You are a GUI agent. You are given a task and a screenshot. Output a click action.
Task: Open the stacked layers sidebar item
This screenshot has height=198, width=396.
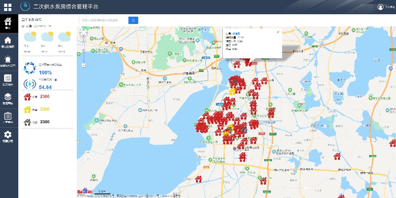point(8,98)
